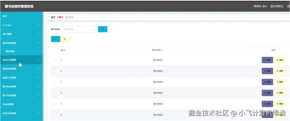Click the 操作 column header
290x121 pixels.
click(274, 50)
